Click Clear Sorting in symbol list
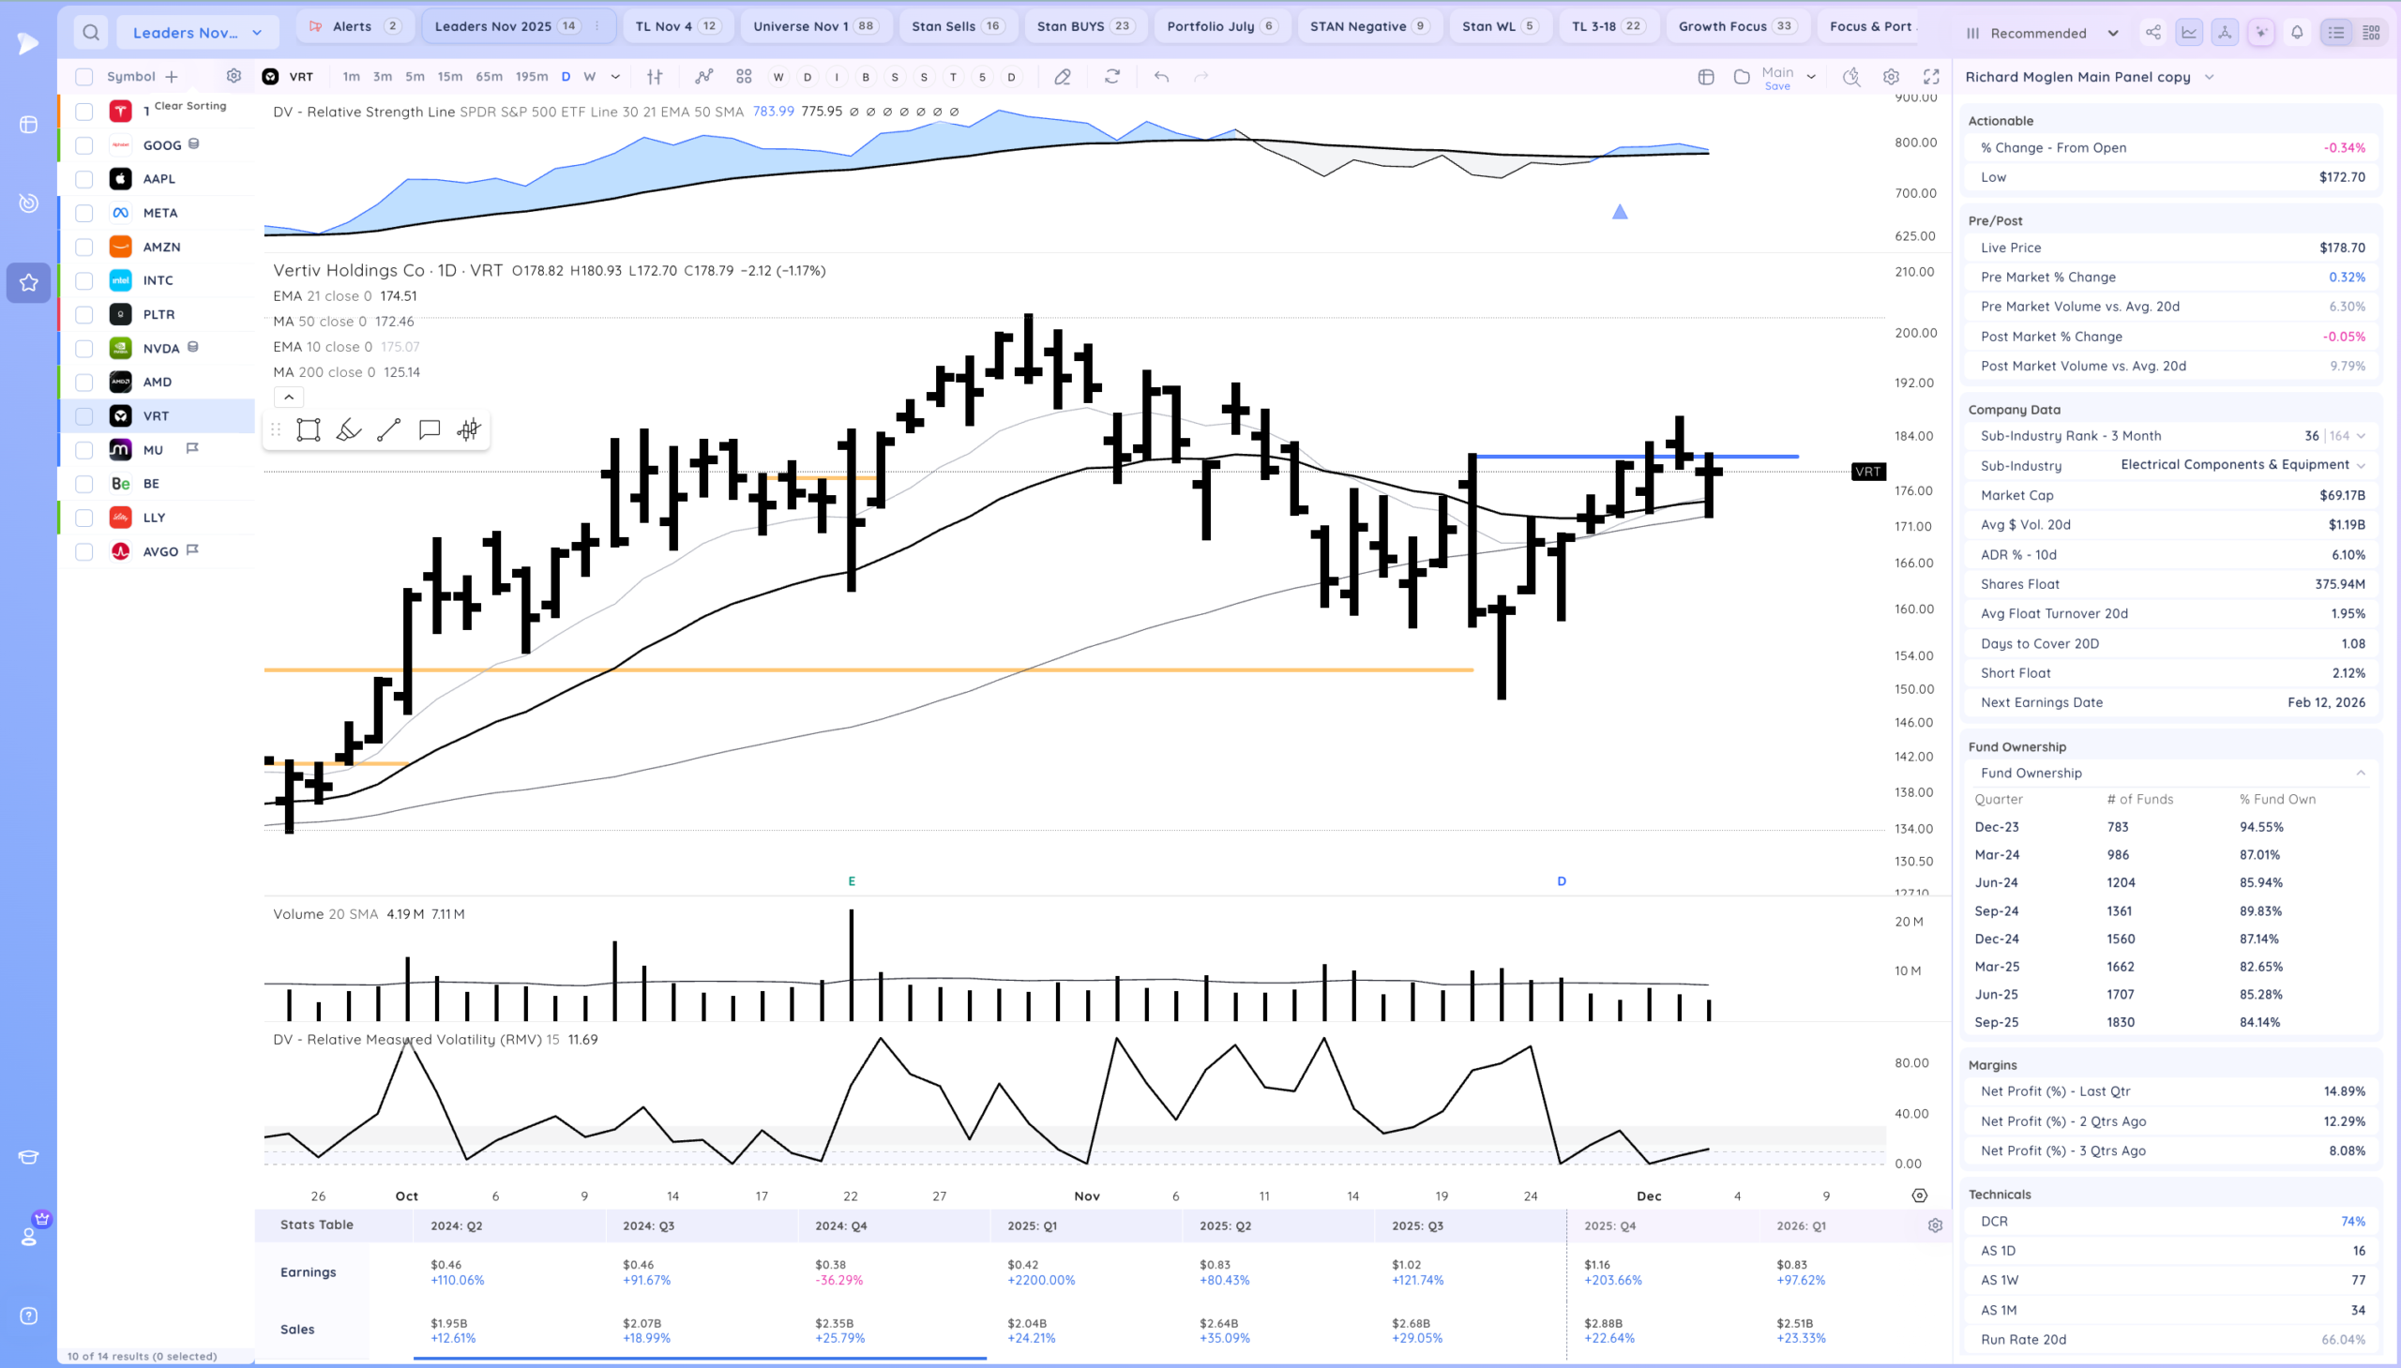The width and height of the screenshot is (2401, 1368). (189, 106)
